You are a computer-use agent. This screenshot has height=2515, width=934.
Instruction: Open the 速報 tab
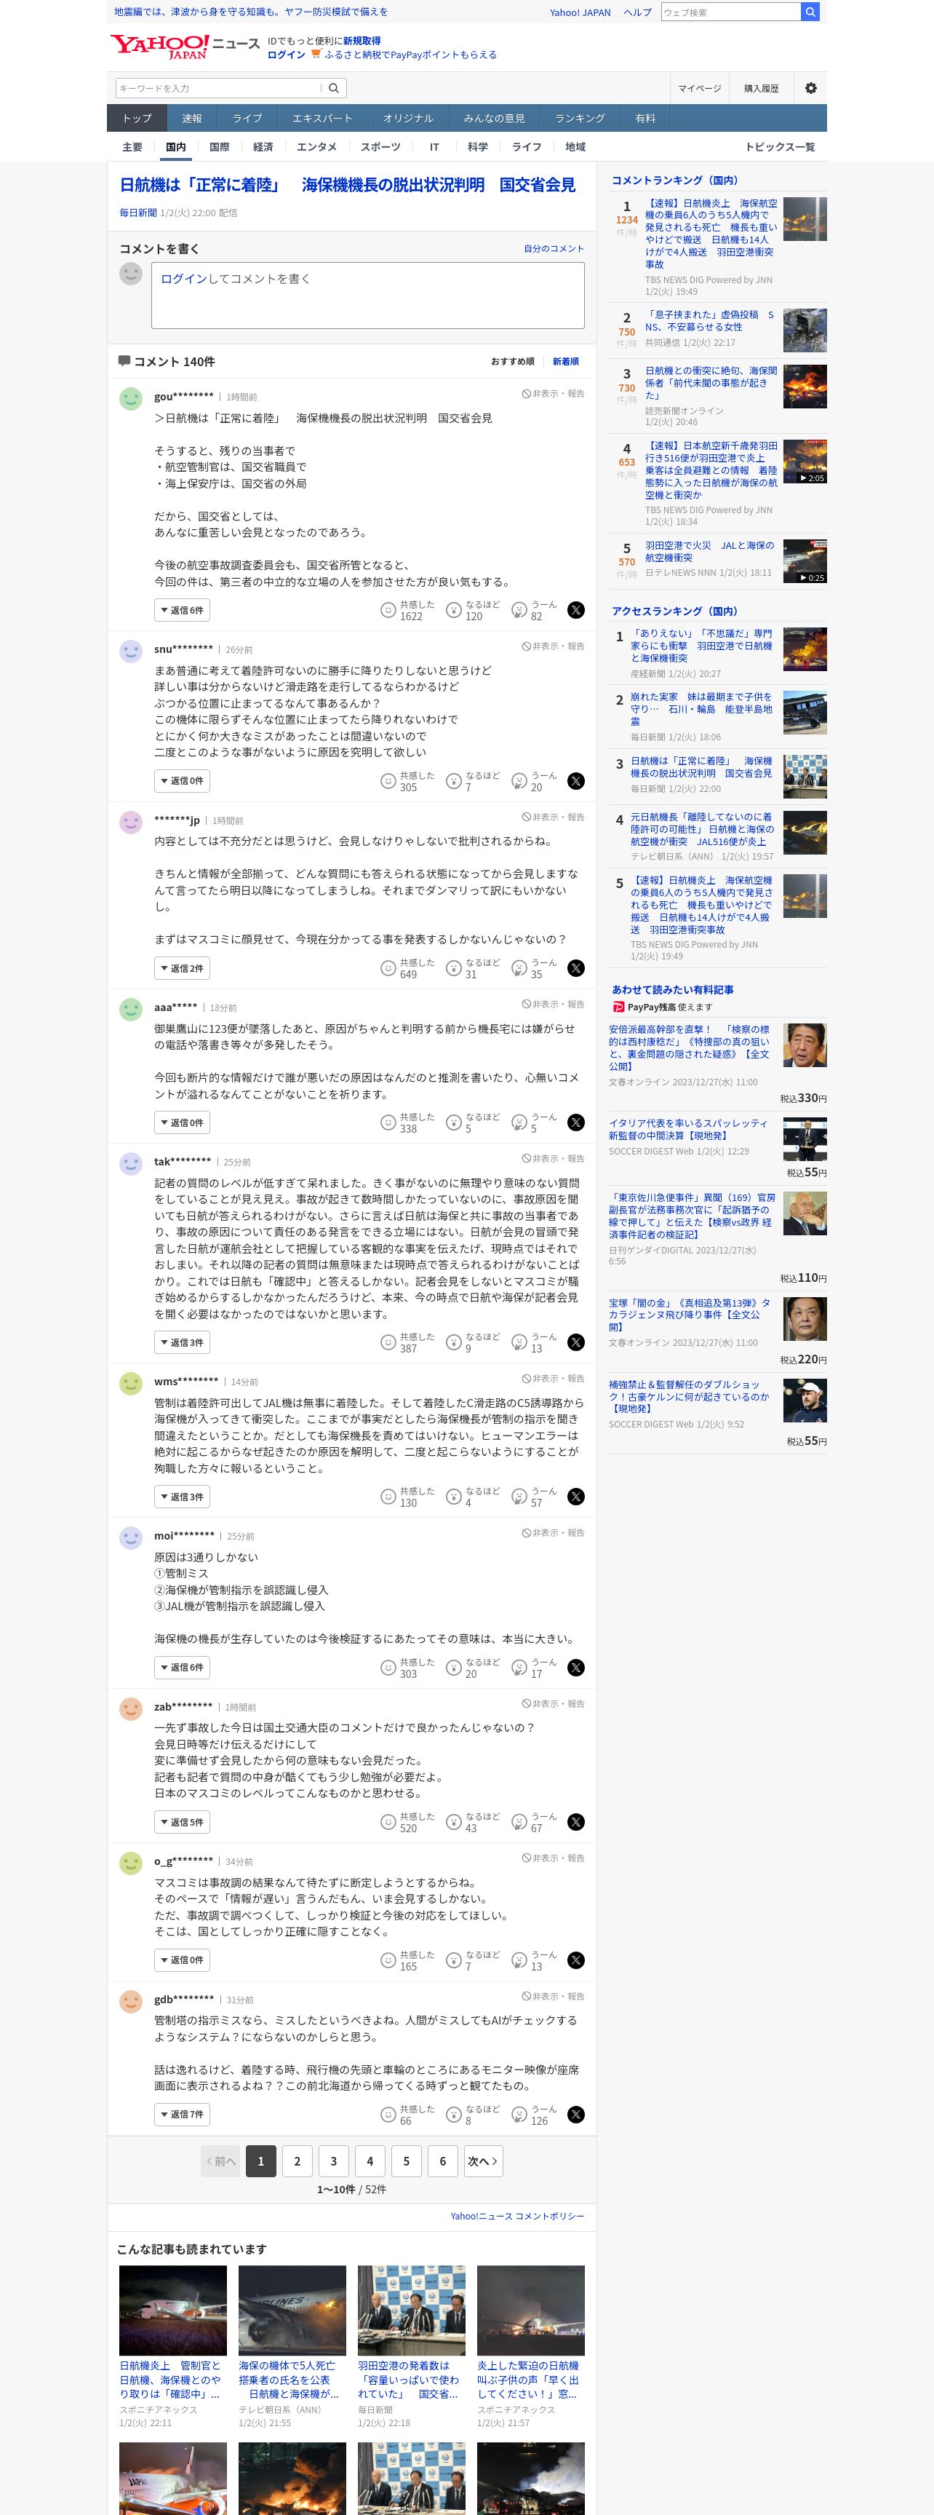point(191,118)
